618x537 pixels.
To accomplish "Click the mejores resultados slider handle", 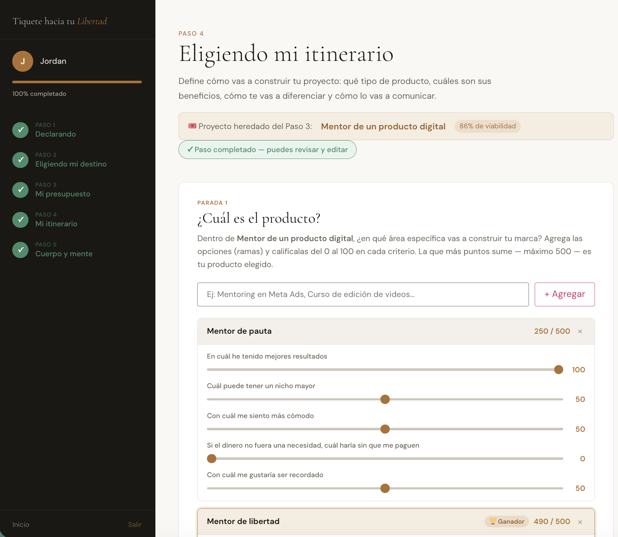I will point(559,370).
